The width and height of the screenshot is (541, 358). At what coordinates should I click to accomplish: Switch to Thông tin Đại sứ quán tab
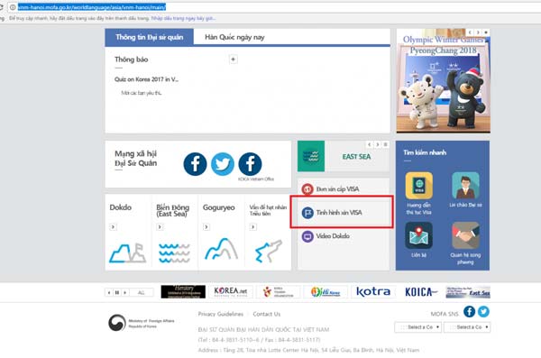(149, 37)
